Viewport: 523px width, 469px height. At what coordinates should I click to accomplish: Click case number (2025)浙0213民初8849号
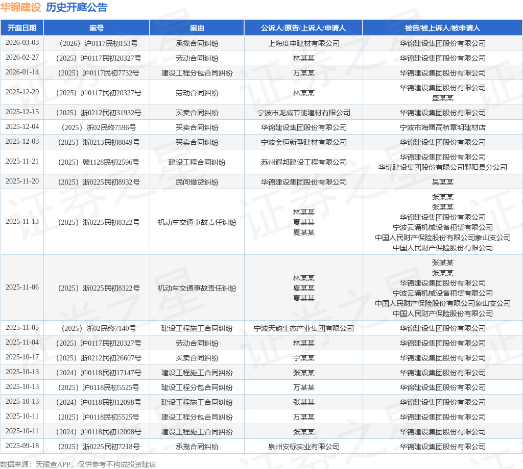click(x=99, y=142)
